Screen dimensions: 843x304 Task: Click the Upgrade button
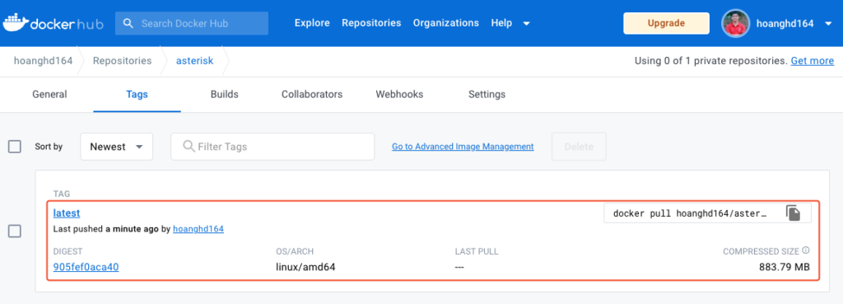pos(666,23)
